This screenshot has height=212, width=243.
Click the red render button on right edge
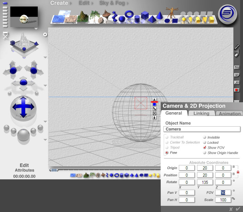coord(236,90)
